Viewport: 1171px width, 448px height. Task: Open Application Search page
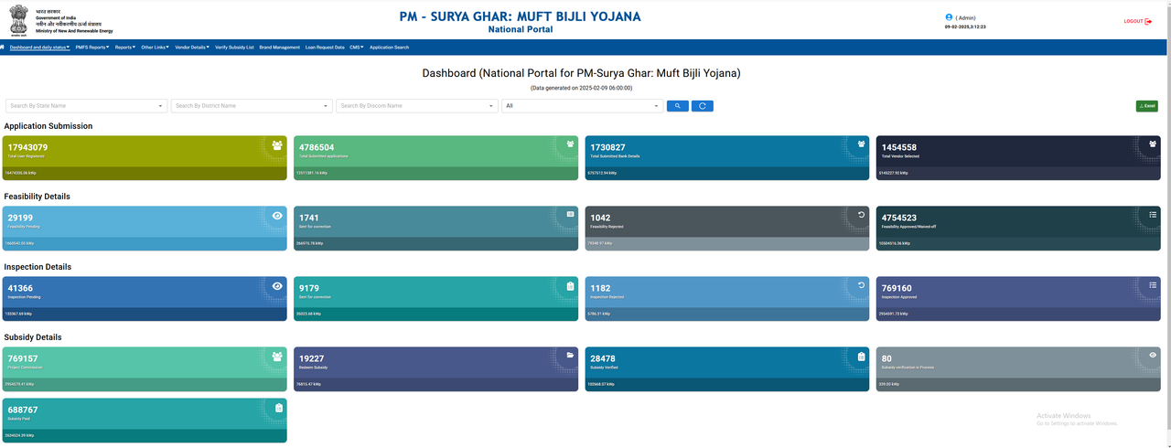pos(389,47)
